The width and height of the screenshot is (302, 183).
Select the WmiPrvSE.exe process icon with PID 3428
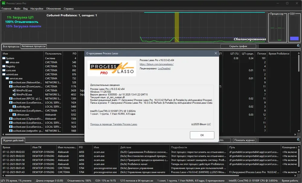(x=14, y=90)
